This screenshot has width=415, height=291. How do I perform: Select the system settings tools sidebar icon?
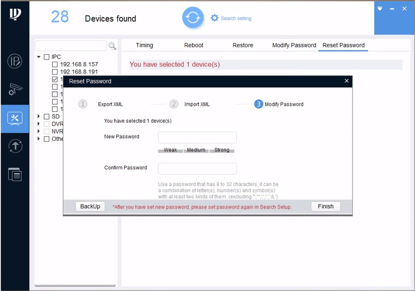click(14, 118)
